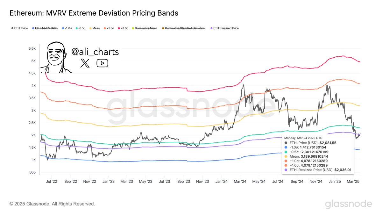Hide the -1.0σ band legend label

(68, 28)
